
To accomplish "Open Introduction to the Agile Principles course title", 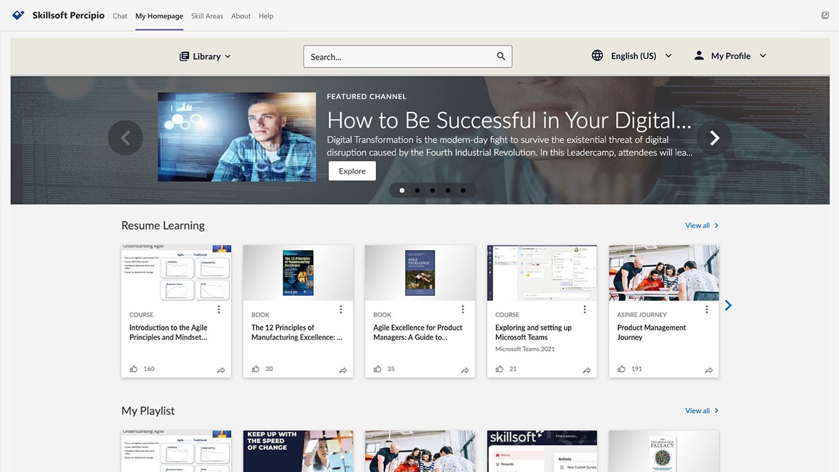I will (168, 332).
